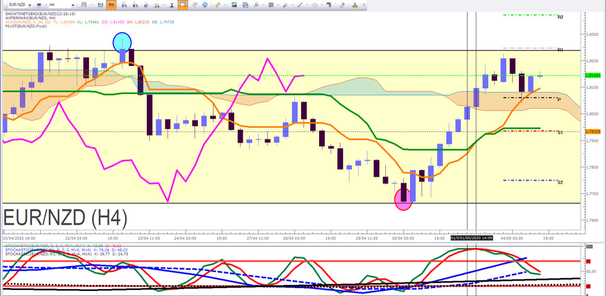Viewport: 606px width, 296px height.
Task: Click the grey refresh arrow icon
Action: [x=194, y=5]
